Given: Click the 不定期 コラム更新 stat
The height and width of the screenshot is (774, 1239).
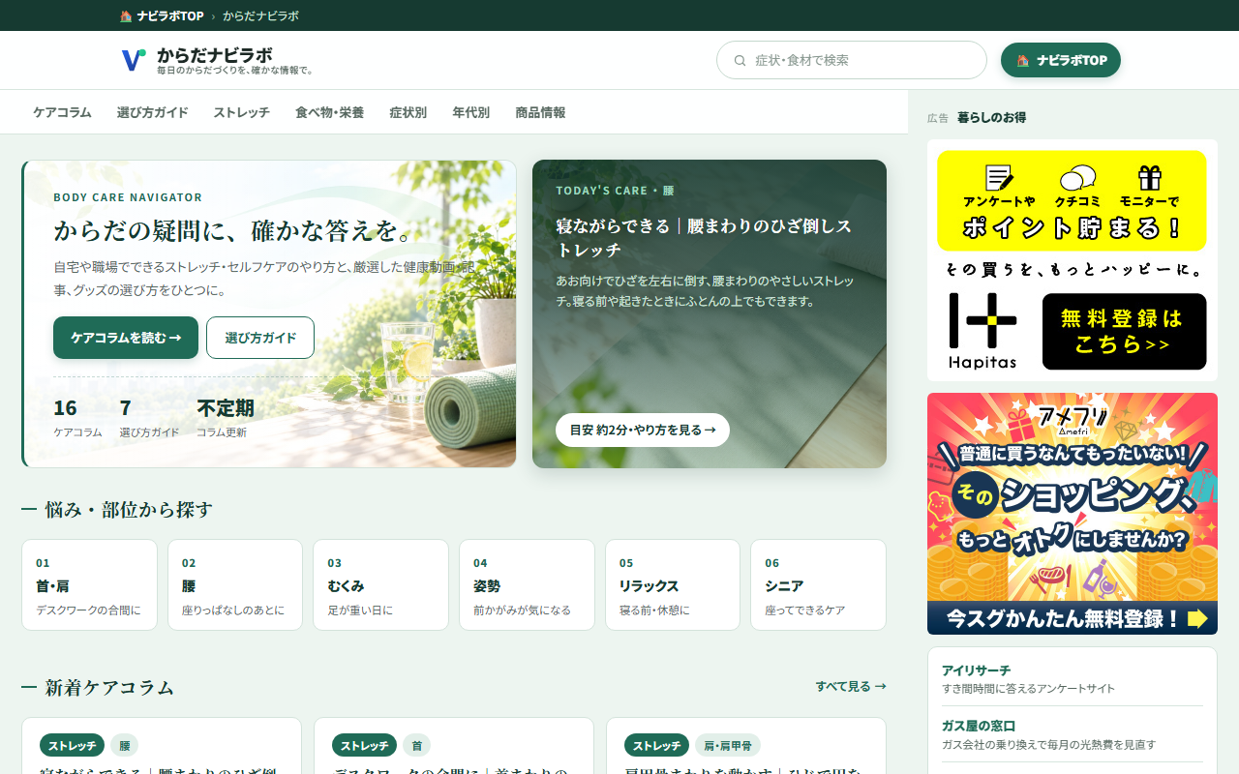Looking at the screenshot, I should tap(226, 418).
